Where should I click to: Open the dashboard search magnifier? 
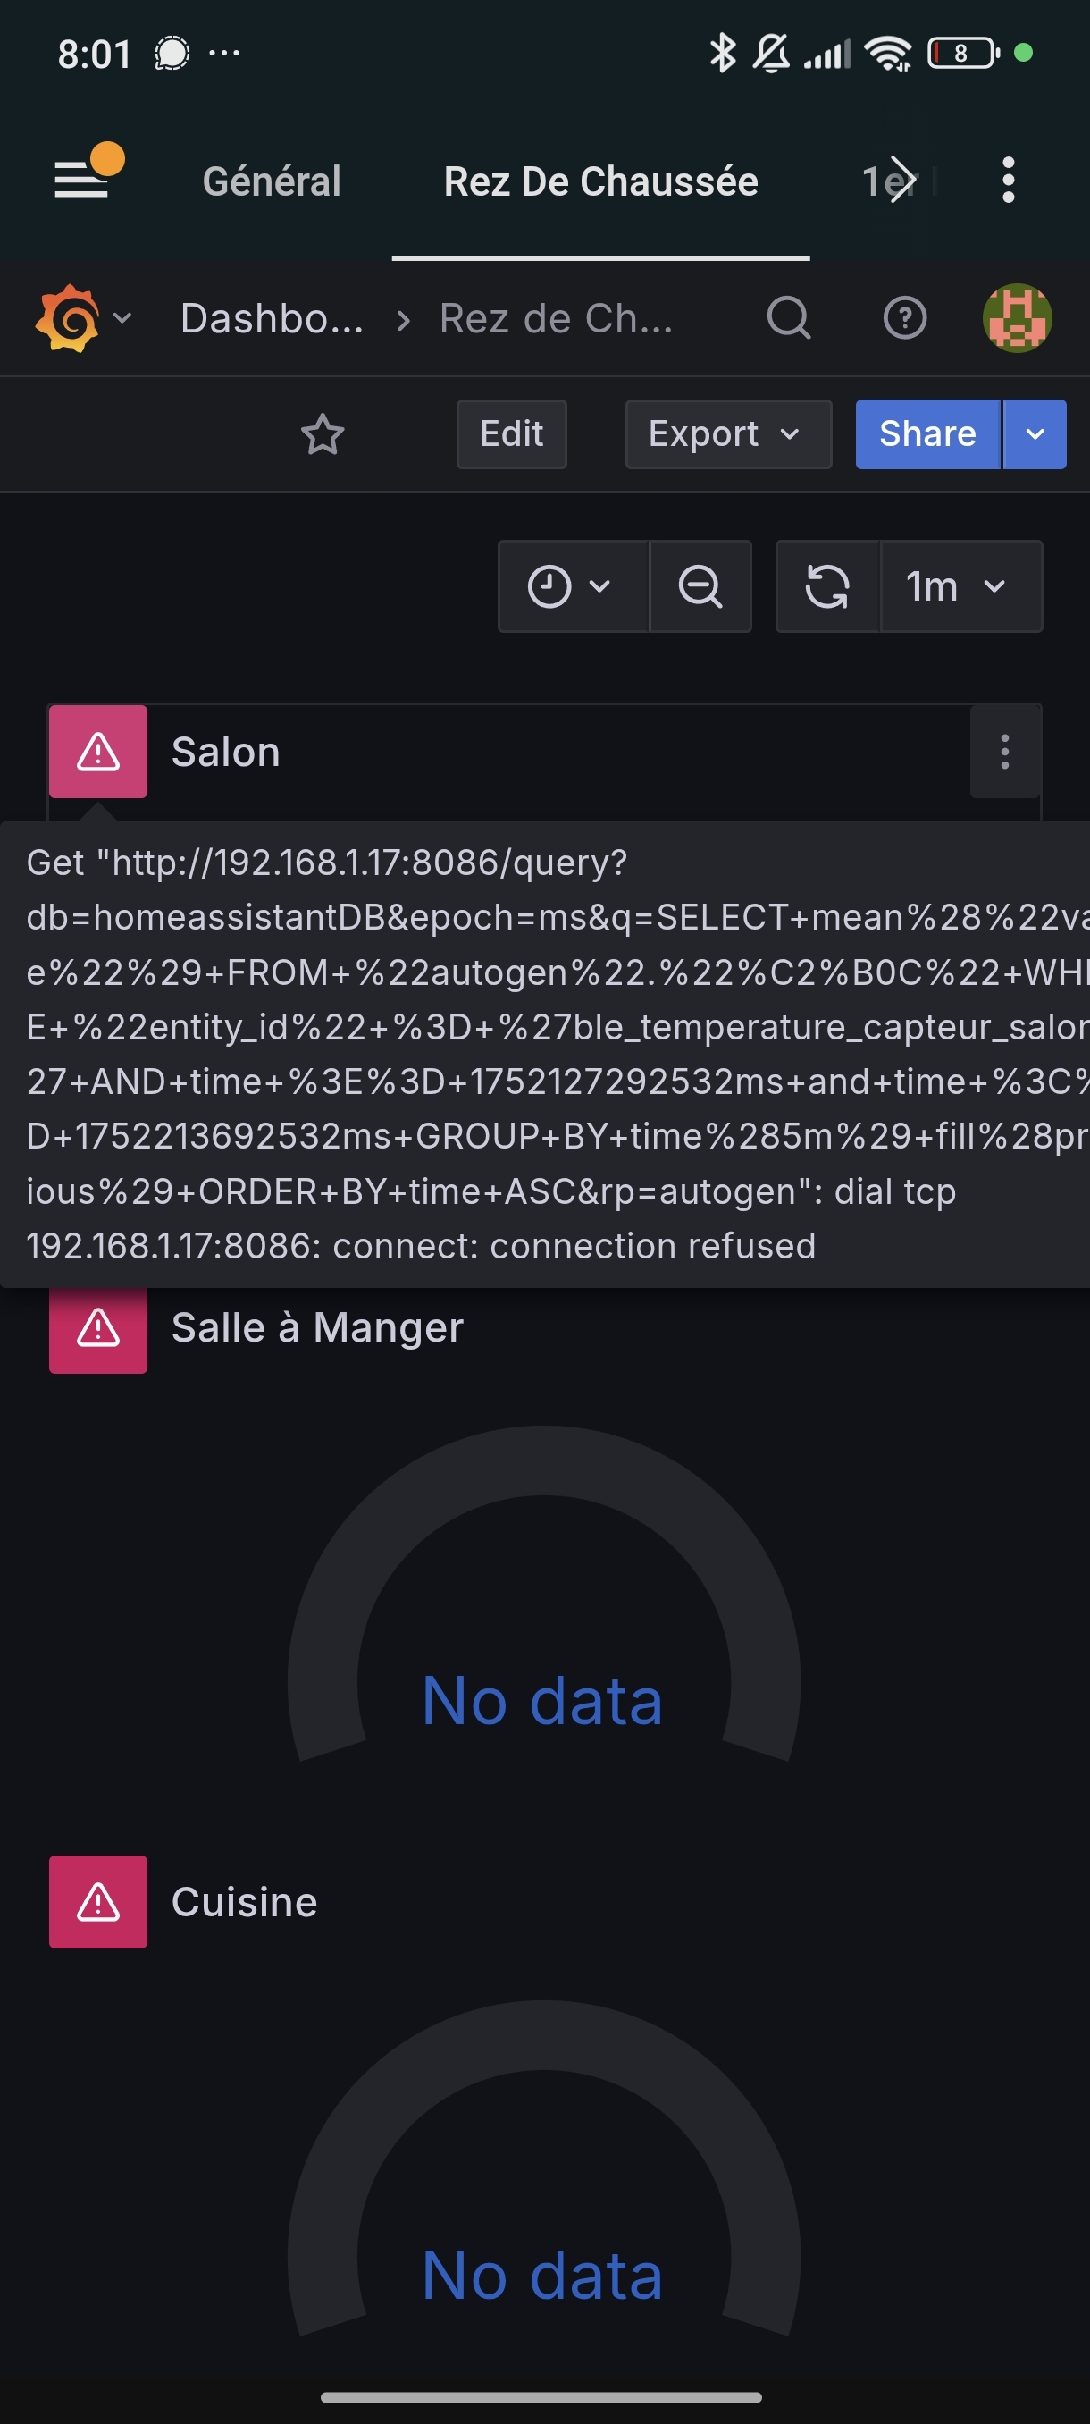788,318
